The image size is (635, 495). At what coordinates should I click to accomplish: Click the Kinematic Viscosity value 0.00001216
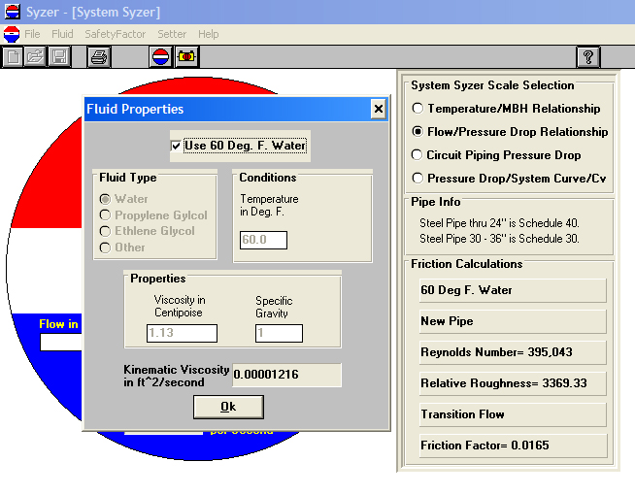(x=286, y=375)
